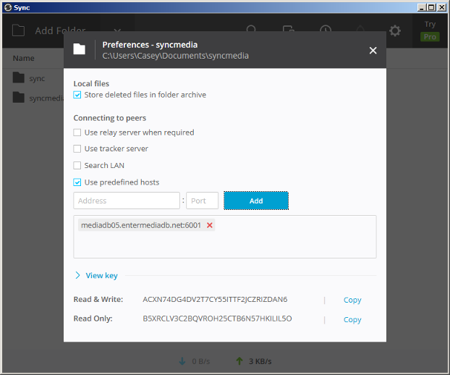Enable Search LAN checkbox
This screenshot has height=375, width=450.
(77, 165)
